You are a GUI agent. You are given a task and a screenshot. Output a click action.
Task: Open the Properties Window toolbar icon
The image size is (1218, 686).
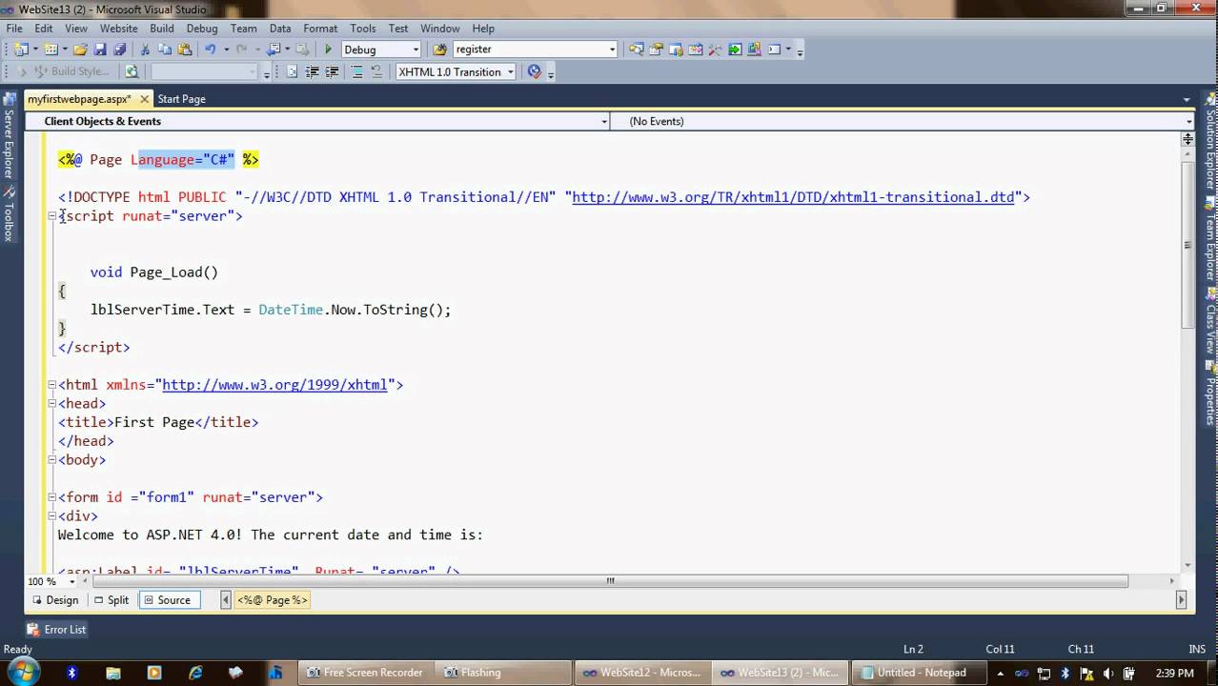tap(656, 50)
